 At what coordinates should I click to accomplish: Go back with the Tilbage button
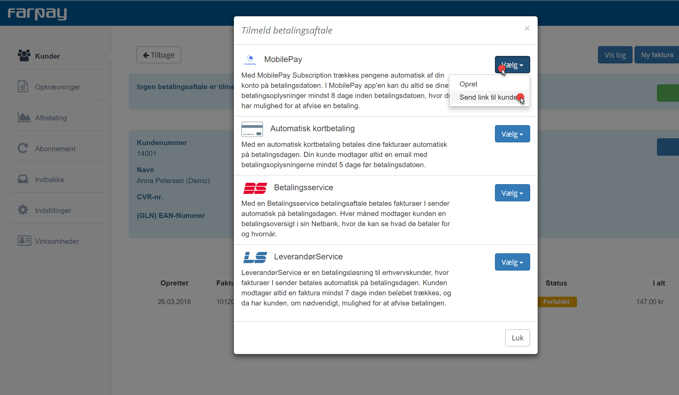click(x=159, y=55)
